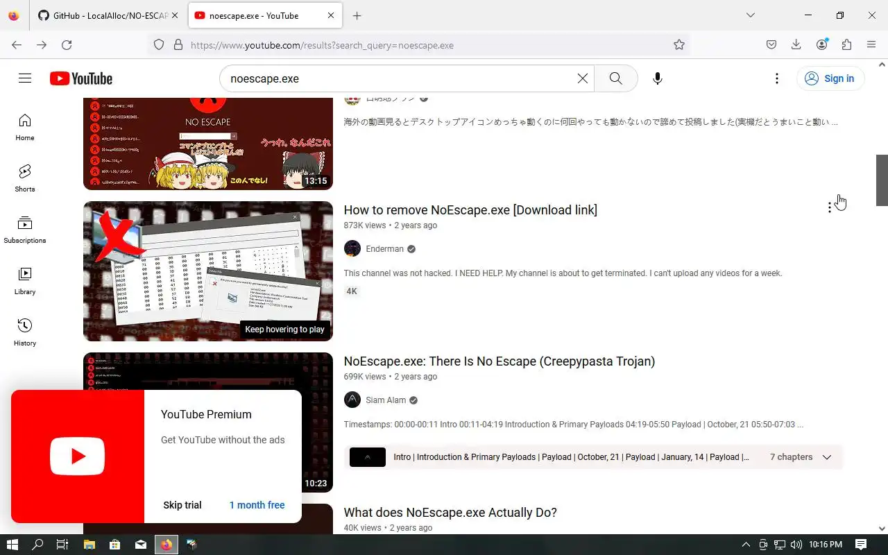Save page to Pocket
Image resolution: width=888 pixels, height=555 pixels.
pos(771,44)
